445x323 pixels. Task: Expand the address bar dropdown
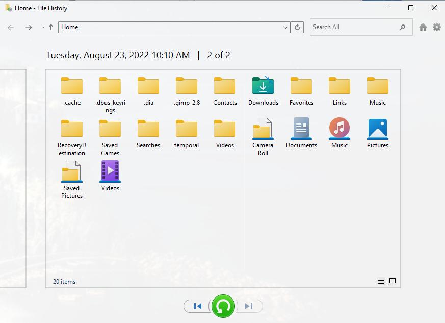coord(285,28)
